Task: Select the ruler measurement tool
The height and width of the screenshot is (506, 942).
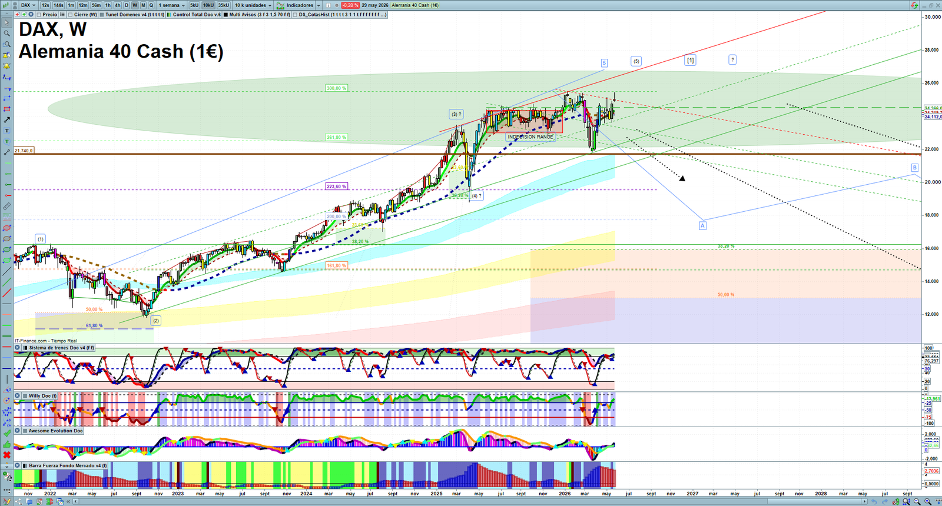Action: click(6, 207)
